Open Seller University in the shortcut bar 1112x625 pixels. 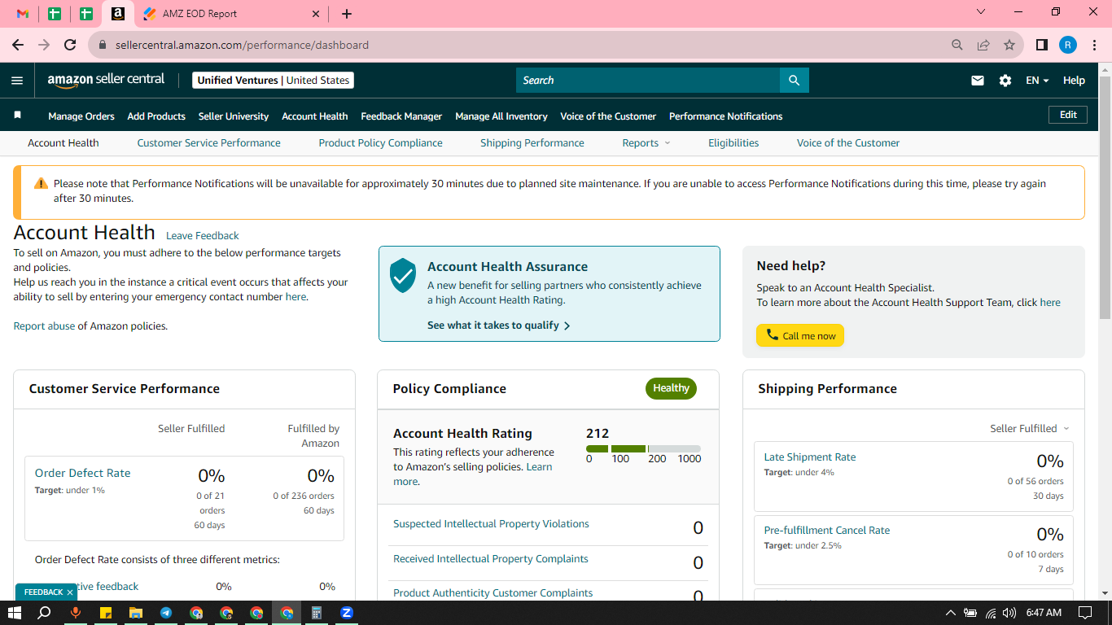[x=234, y=116]
